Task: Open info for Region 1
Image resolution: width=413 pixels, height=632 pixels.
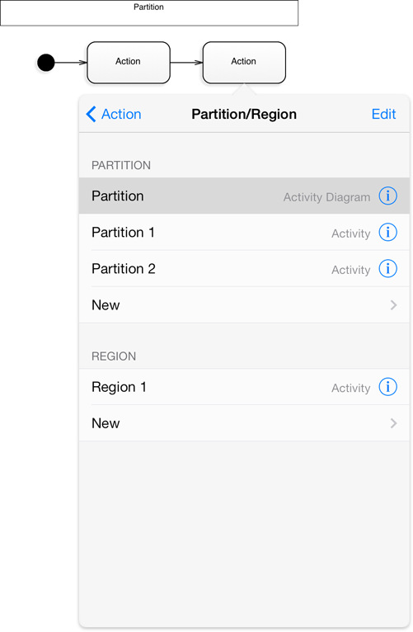Action: (x=387, y=387)
